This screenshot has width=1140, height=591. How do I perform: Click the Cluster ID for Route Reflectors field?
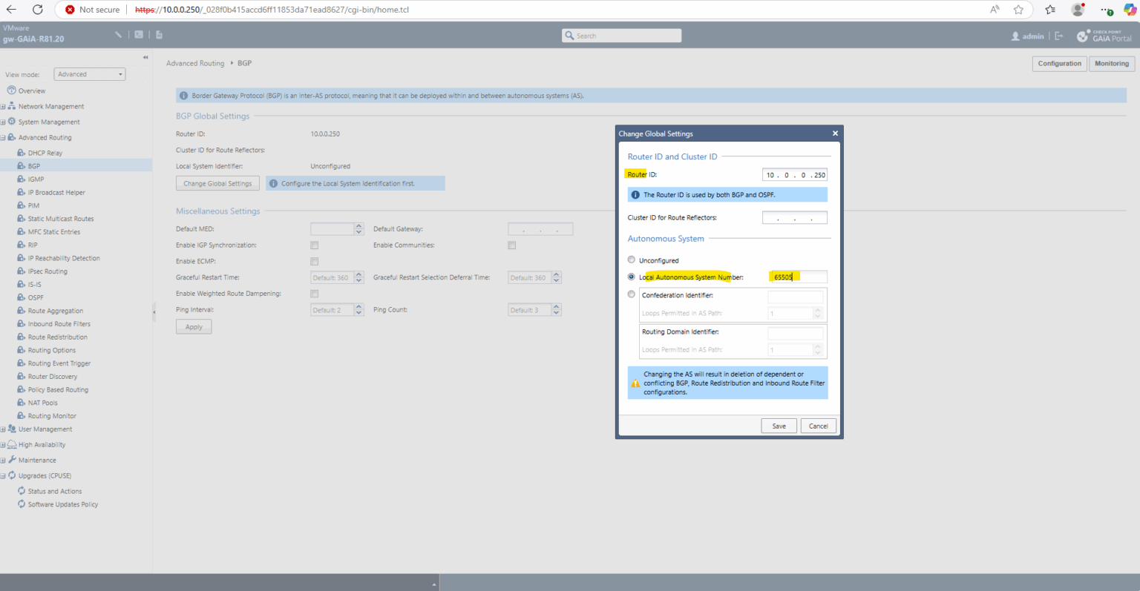coord(794,218)
